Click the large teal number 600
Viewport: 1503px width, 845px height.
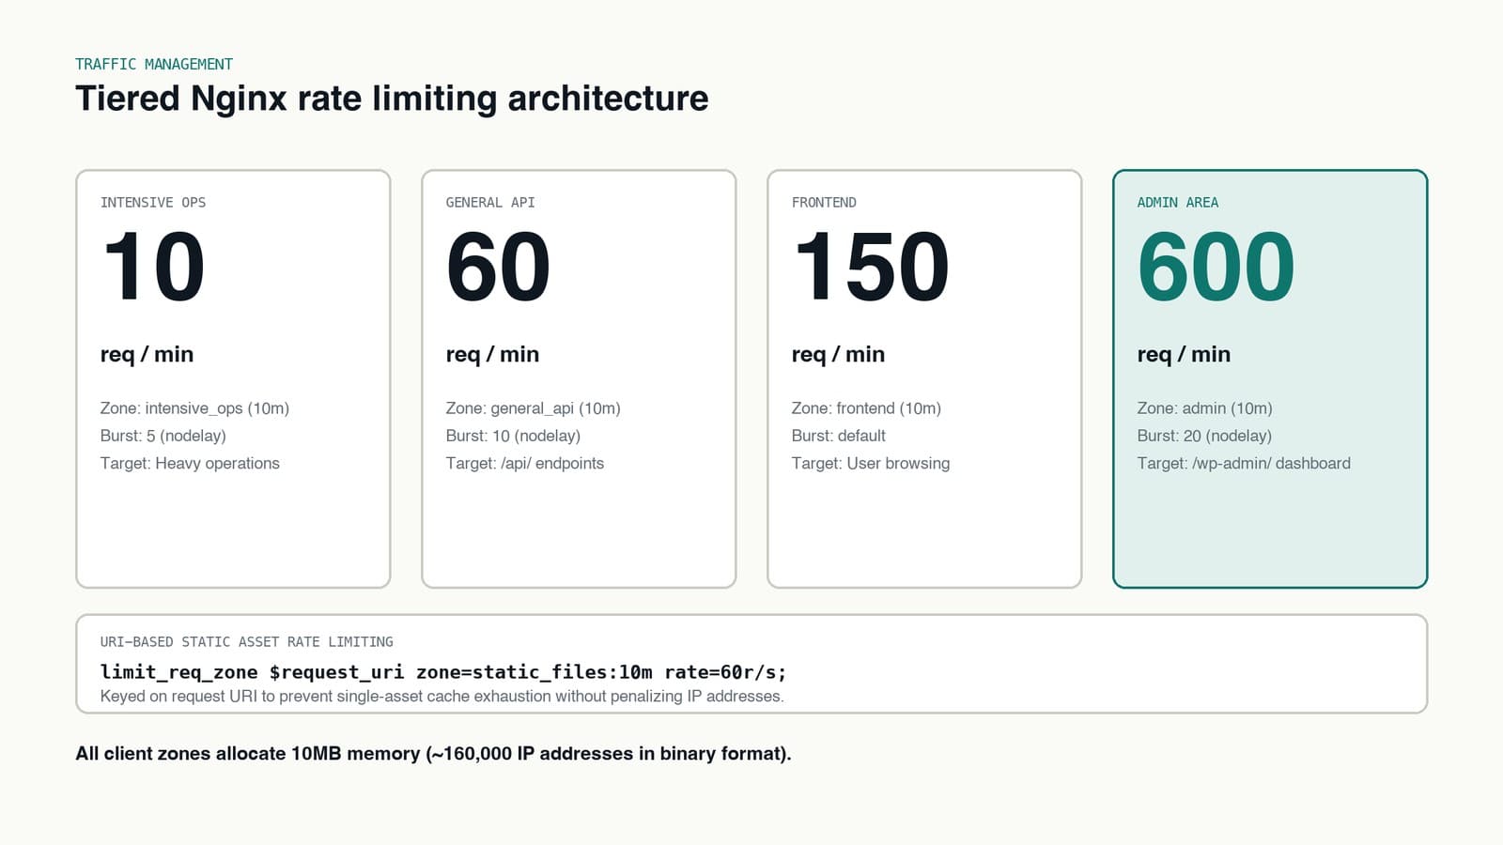(1216, 268)
